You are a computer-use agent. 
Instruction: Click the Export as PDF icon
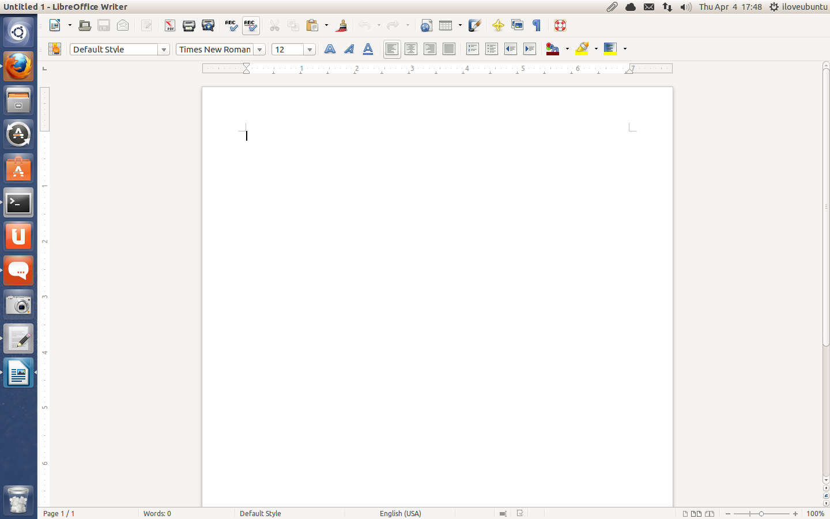[x=169, y=25]
